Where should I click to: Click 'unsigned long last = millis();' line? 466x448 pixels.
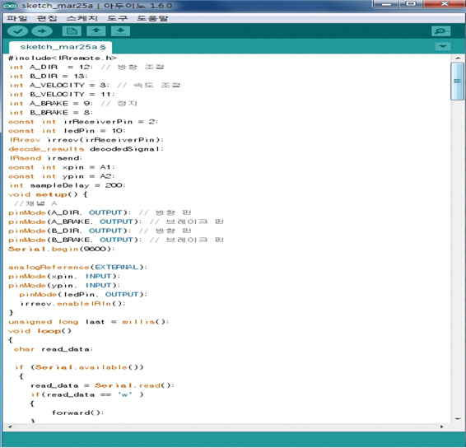click(x=89, y=322)
